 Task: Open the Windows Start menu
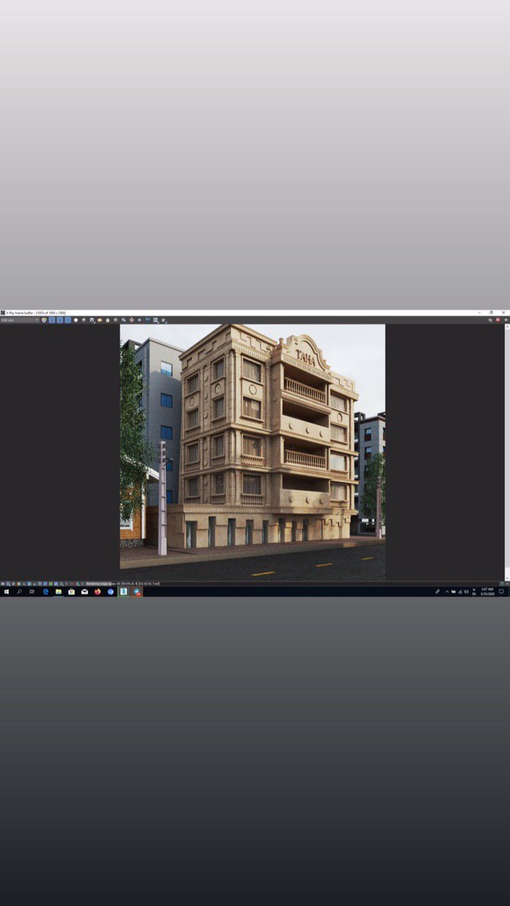pos(6,592)
